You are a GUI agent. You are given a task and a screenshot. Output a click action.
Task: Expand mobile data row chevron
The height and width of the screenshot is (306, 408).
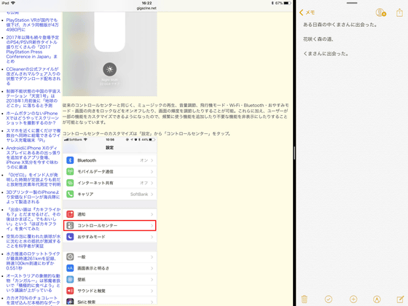click(152, 172)
